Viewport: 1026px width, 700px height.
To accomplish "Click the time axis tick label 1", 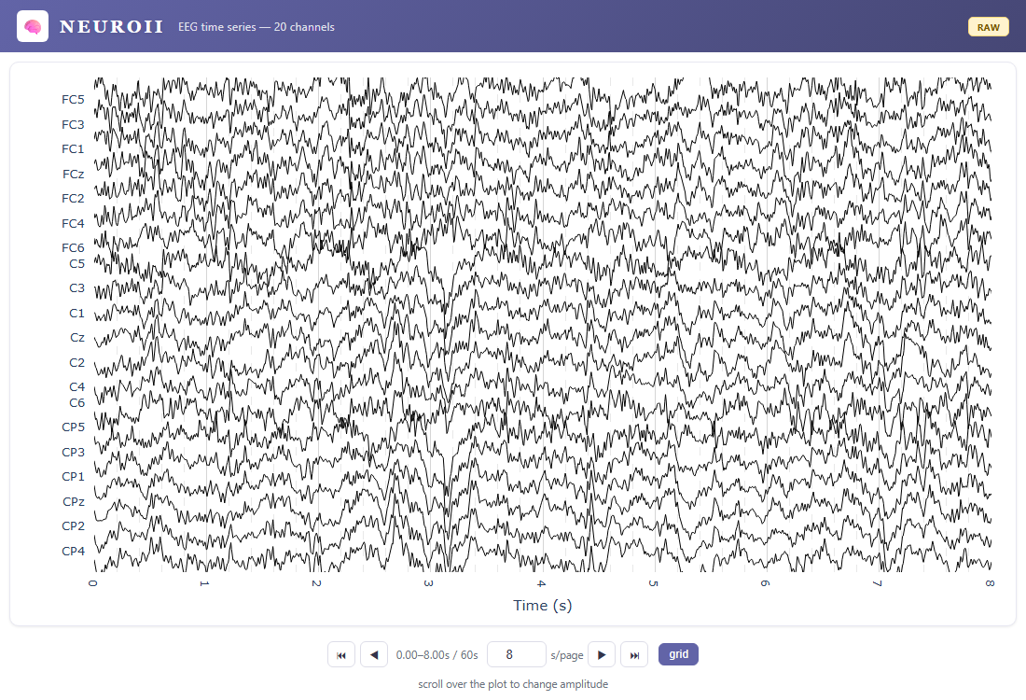I will [x=205, y=582].
